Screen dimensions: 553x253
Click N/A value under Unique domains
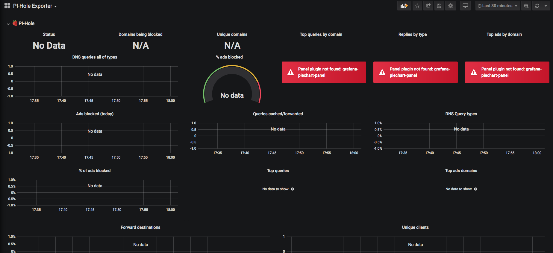coord(232,45)
